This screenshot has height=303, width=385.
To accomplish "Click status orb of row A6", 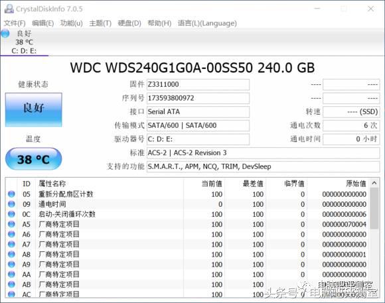I will tap(11, 234).
